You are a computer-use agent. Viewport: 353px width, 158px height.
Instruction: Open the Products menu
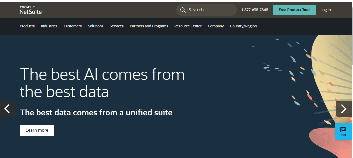pos(27,26)
